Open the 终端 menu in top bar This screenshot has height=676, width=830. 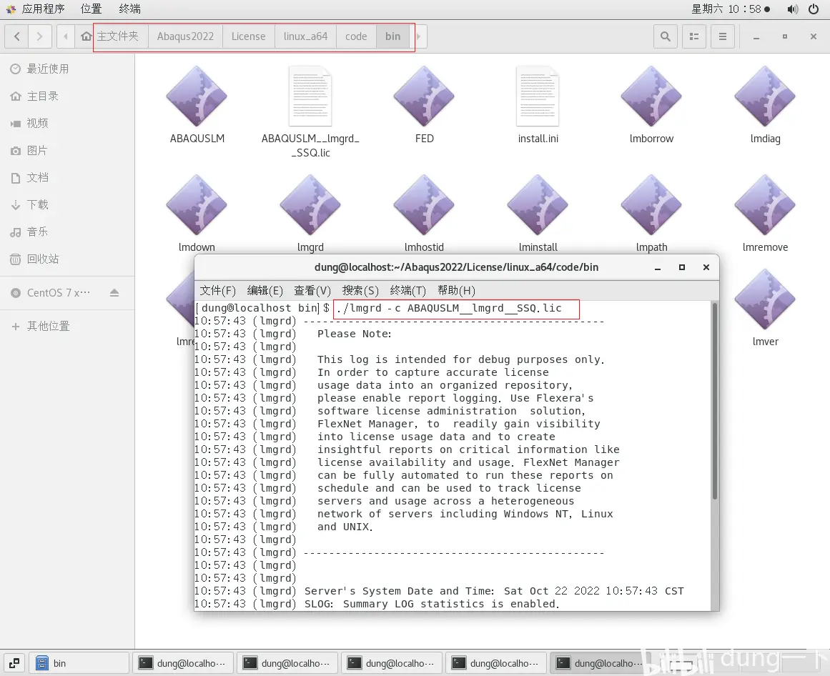[129, 9]
